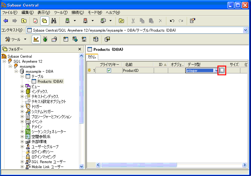Open the integer data type dropdown

tap(216, 71)
